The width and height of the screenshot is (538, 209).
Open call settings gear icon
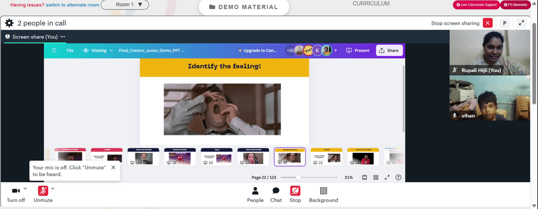point(9,23)
